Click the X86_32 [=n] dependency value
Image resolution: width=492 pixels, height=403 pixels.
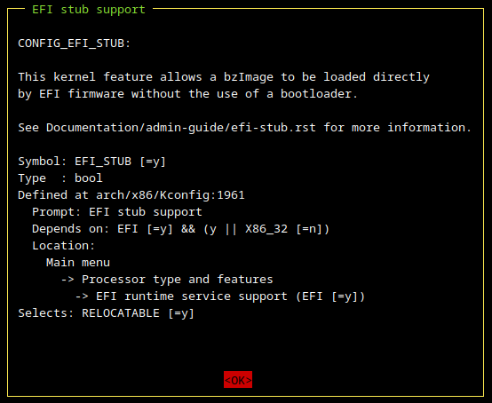tap(283, 229)
